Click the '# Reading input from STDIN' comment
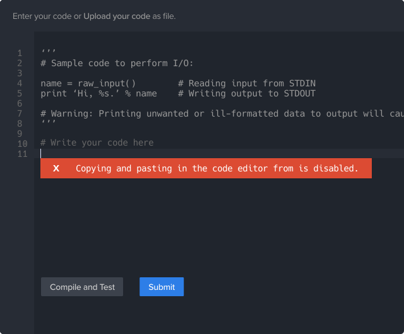The width and height of the screenshot is (404, 334). (x=247, y=83)
